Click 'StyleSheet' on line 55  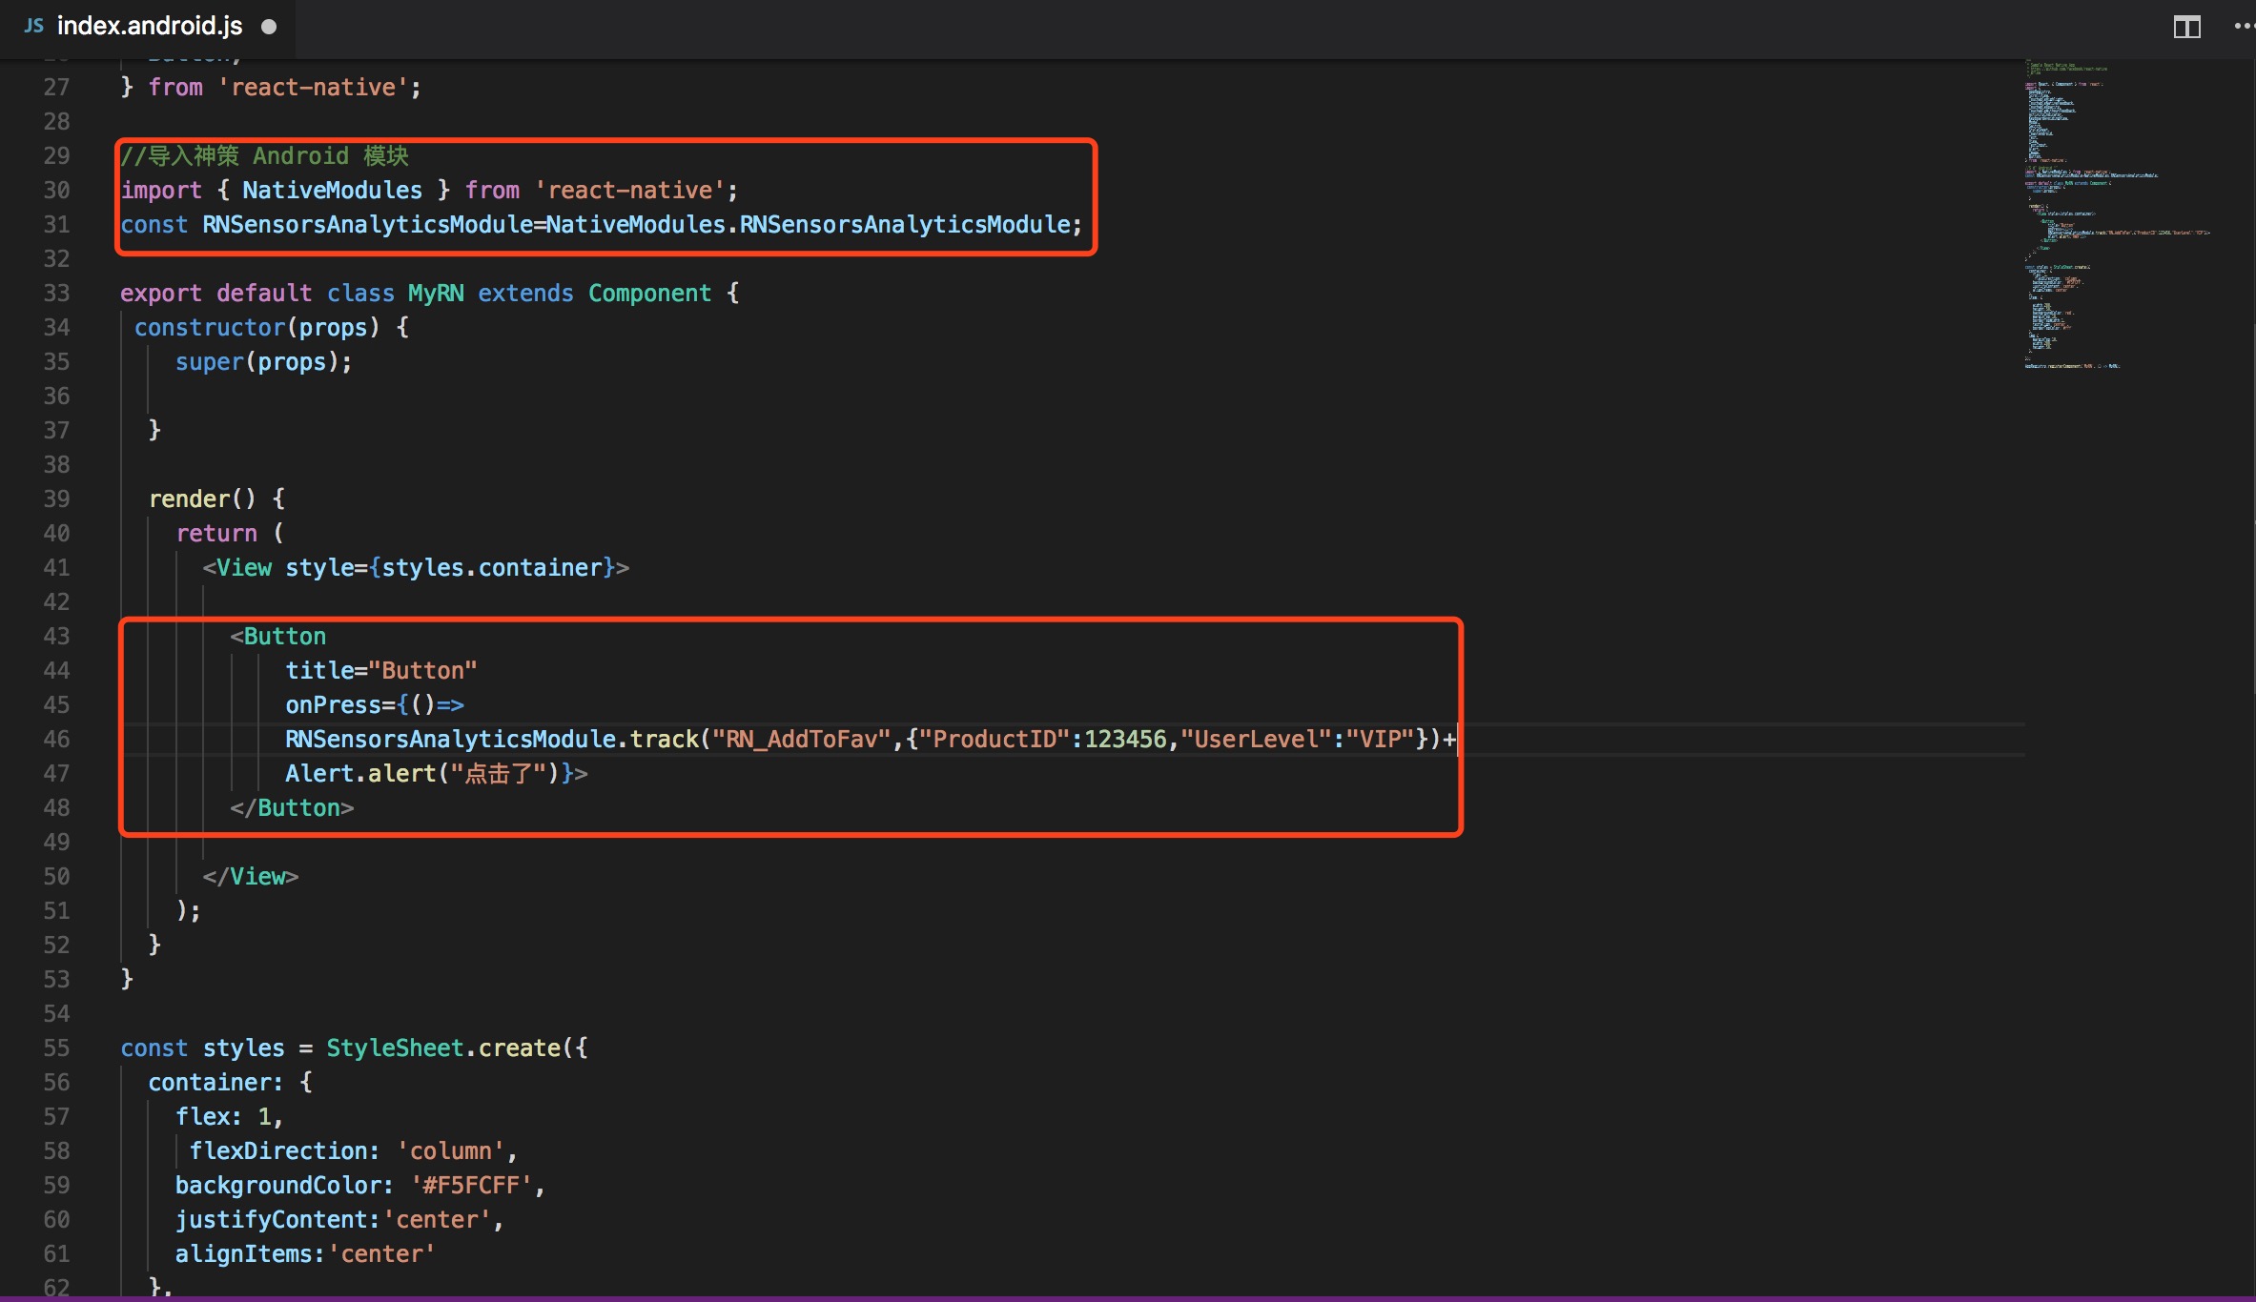(x=395, y=1048)
